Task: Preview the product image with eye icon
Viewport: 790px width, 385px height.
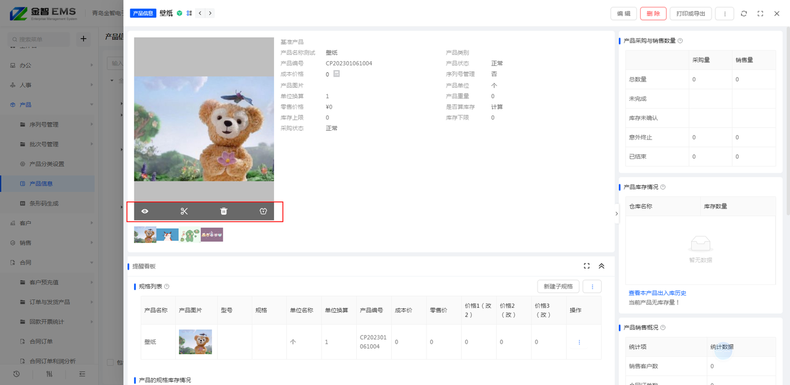Action: (x=144, y=211)
